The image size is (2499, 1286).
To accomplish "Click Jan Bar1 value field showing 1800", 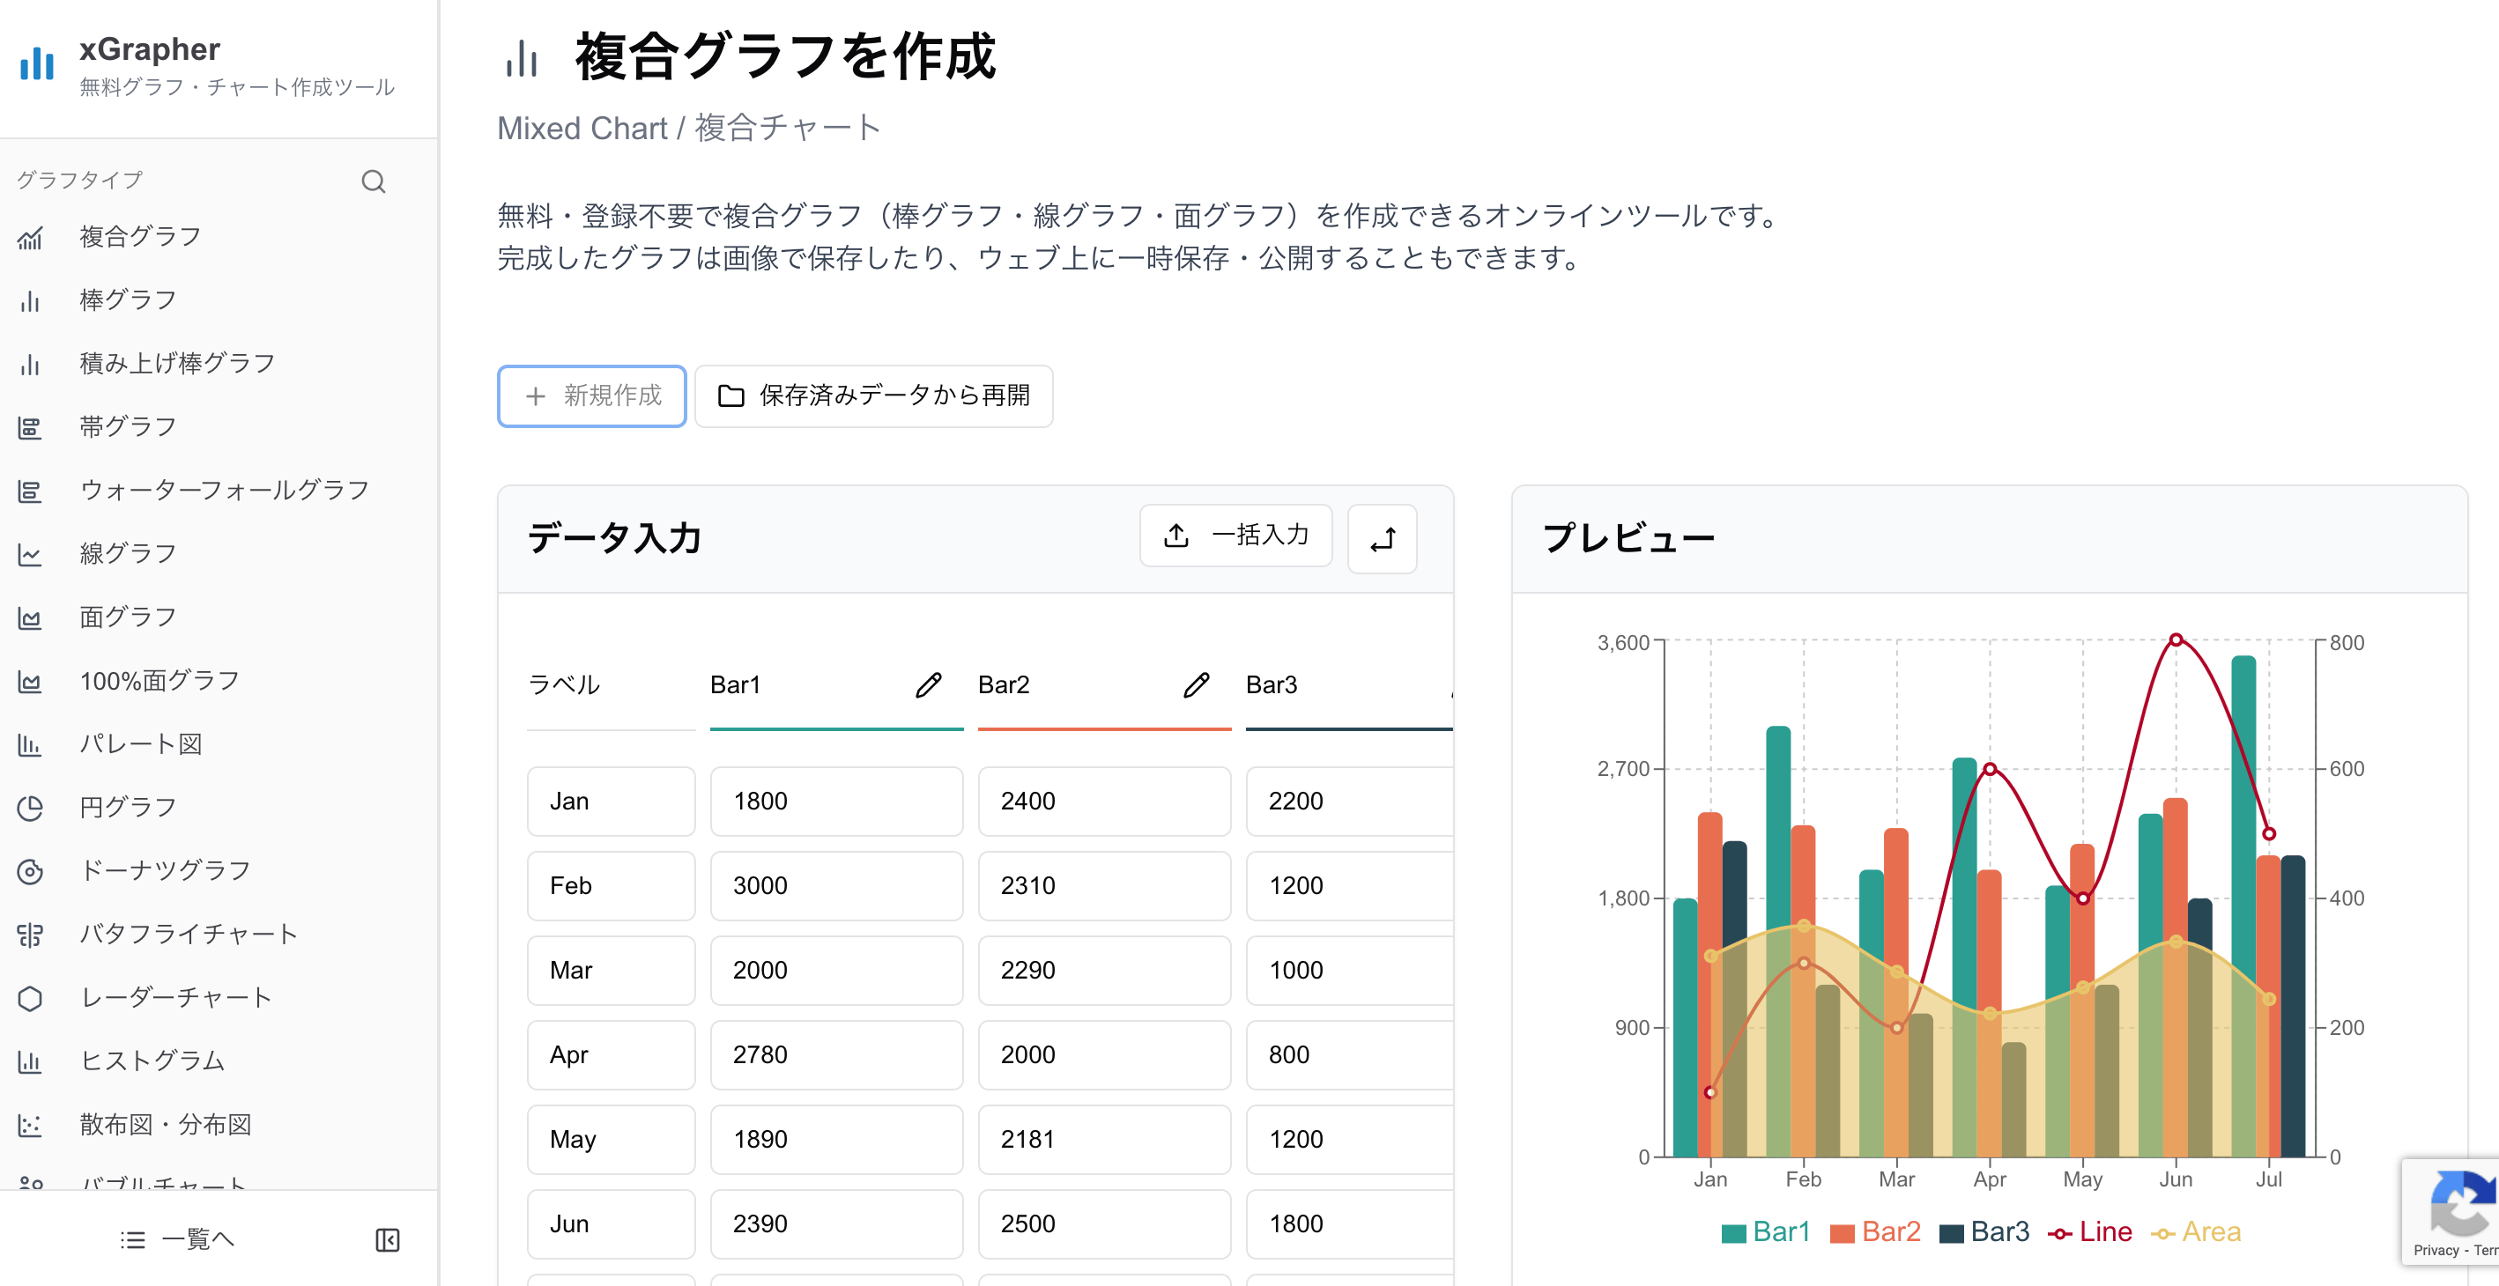I will (835, 801).
